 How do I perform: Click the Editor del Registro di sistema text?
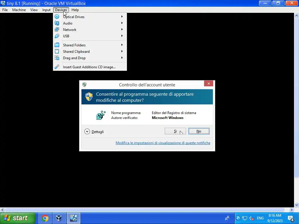[x=174, y=113]
